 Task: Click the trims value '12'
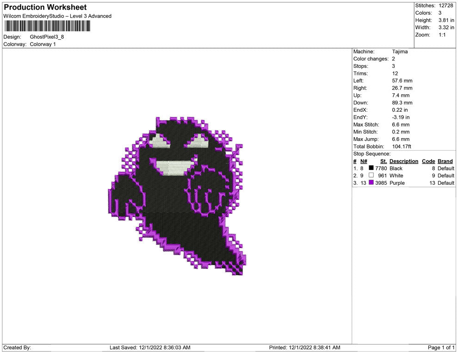395,73
